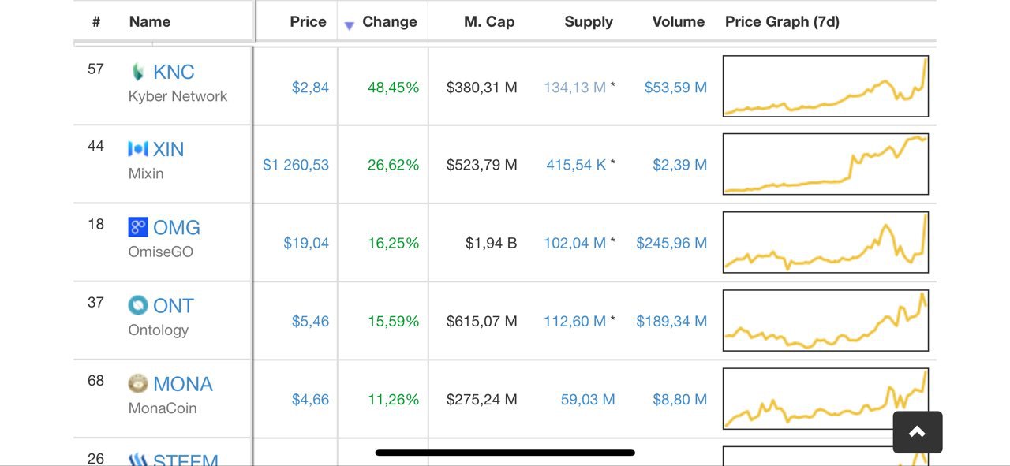Sort by the Supply column header
The image size is (1010, 466).
click(x=589, y=22)
